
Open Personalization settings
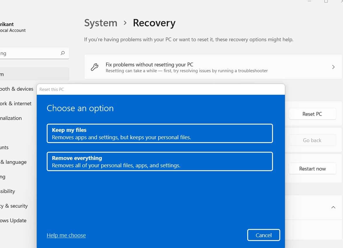point(11,118)
